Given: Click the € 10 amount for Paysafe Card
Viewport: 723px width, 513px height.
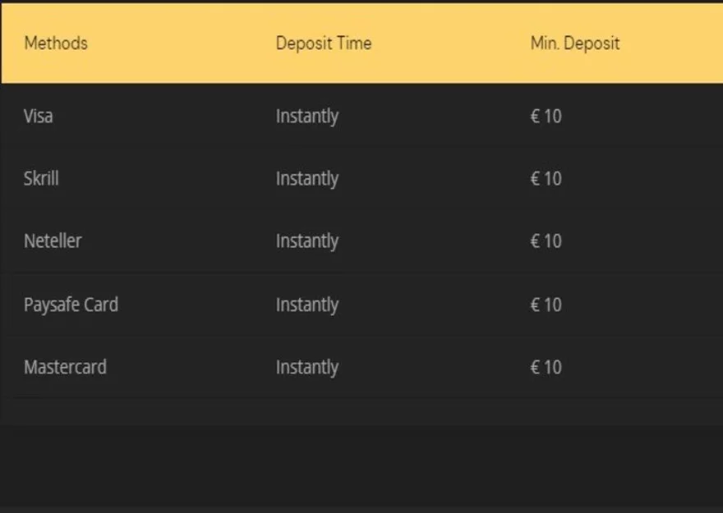Looking at the screenshot, I should 546,305.
